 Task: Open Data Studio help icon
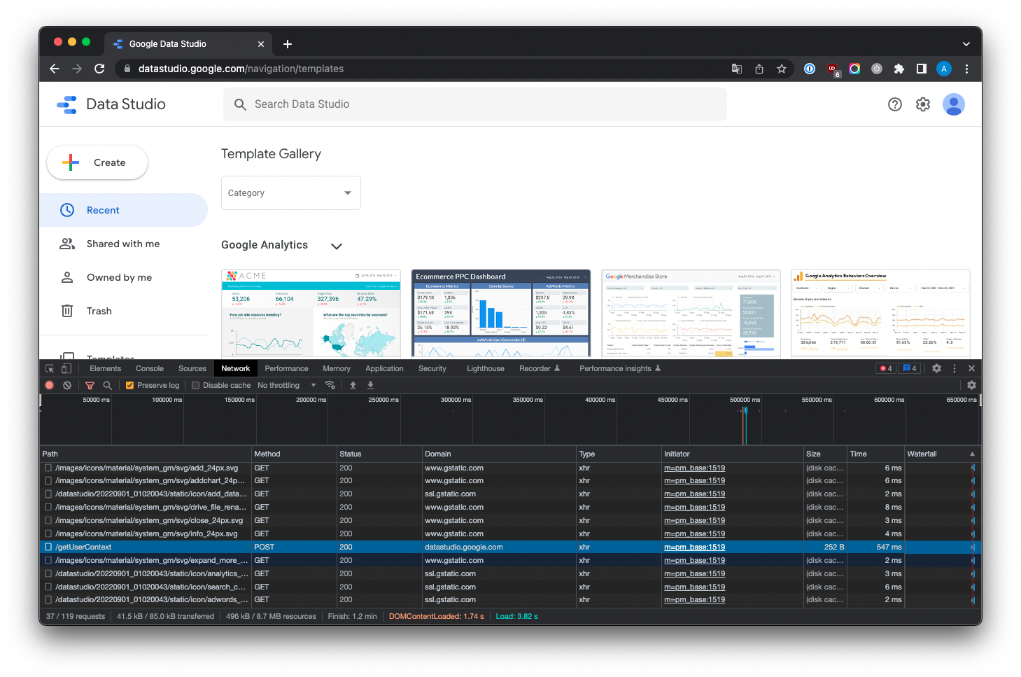(894, 104)
